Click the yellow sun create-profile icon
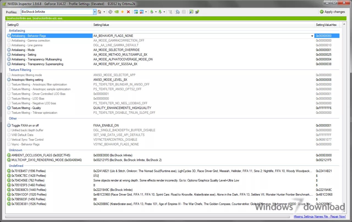This screenshot has width=352, height=222. pyautogui.click(x=122, y=12)
